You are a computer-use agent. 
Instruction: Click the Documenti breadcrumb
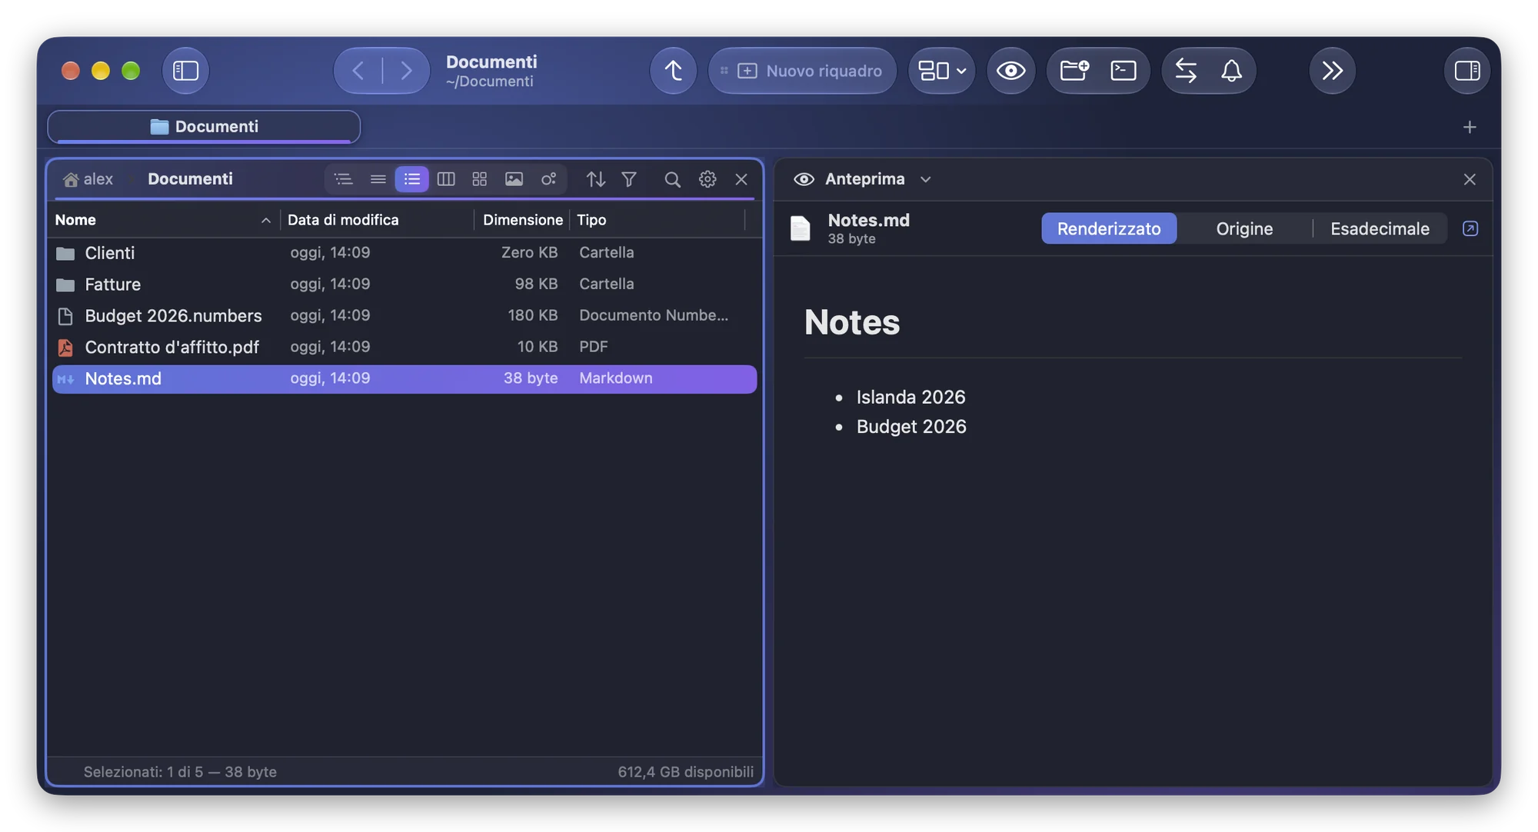pyautogui.click(x=190, y=179)
